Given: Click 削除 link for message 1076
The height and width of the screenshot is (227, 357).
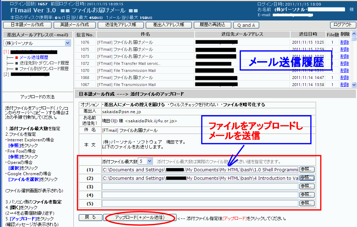Looking at the screenshot, I should click(345, 42).
